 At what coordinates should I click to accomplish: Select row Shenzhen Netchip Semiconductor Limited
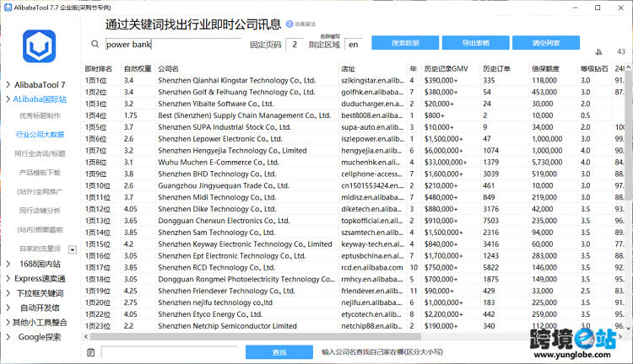(354, 326)
